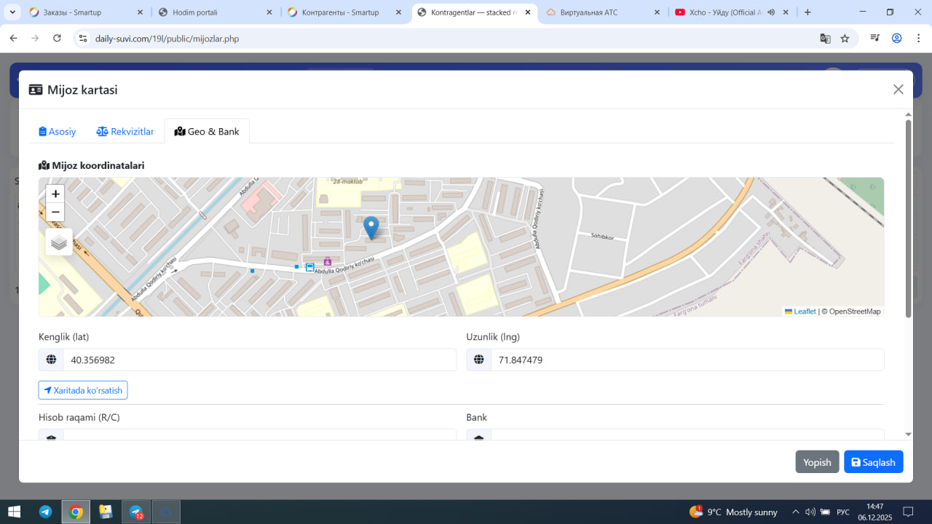Reload the current page

click(58, 39)
